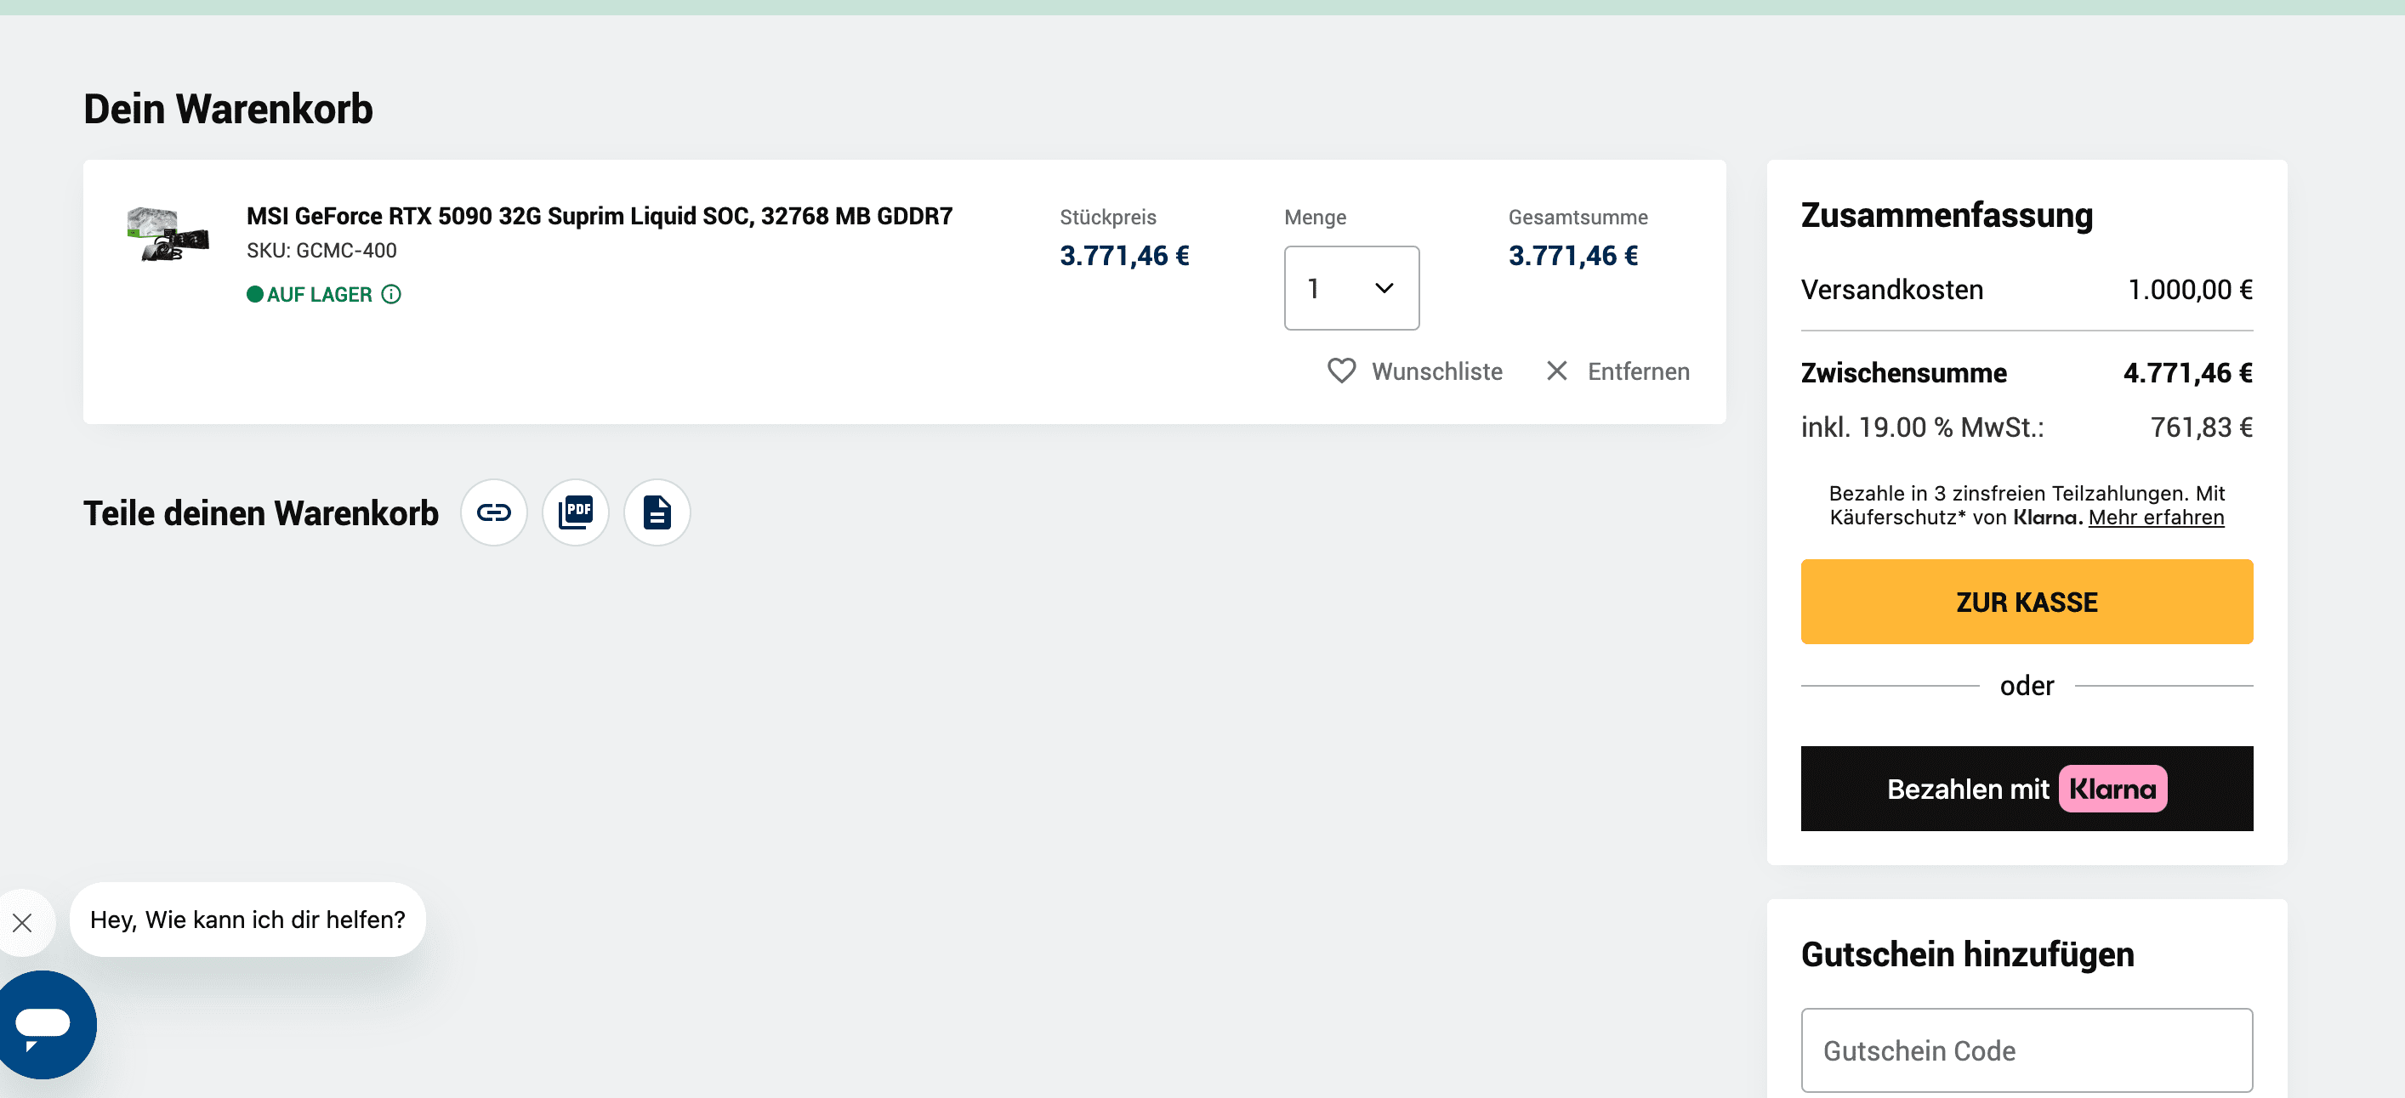Click the heart wishlist icon
The width and height of the screenshot is (2405, 1098).
[x=1340, y=371]
